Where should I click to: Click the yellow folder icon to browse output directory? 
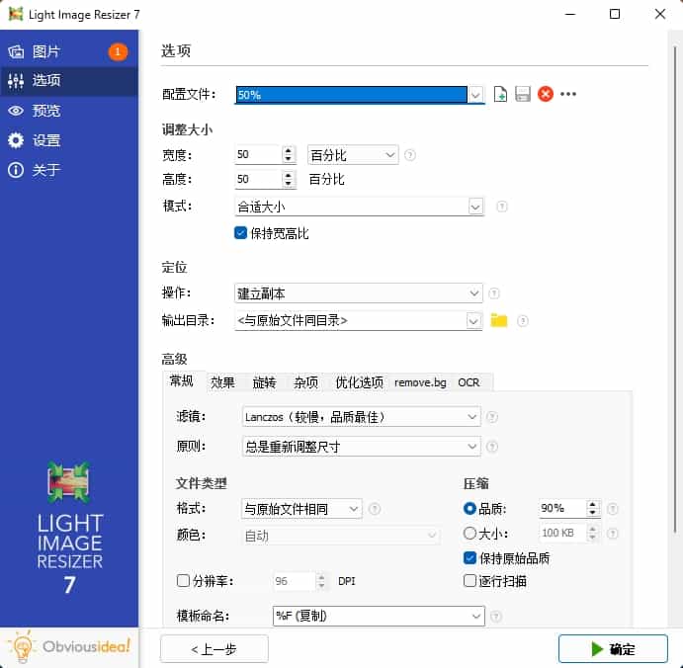point(499,320)
